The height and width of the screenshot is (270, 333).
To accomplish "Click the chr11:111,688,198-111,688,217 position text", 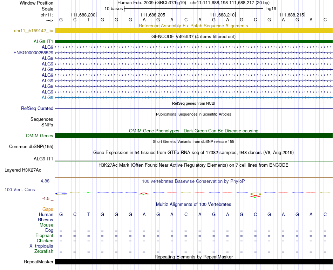I will pyautogui.click(x=230, y=3).
